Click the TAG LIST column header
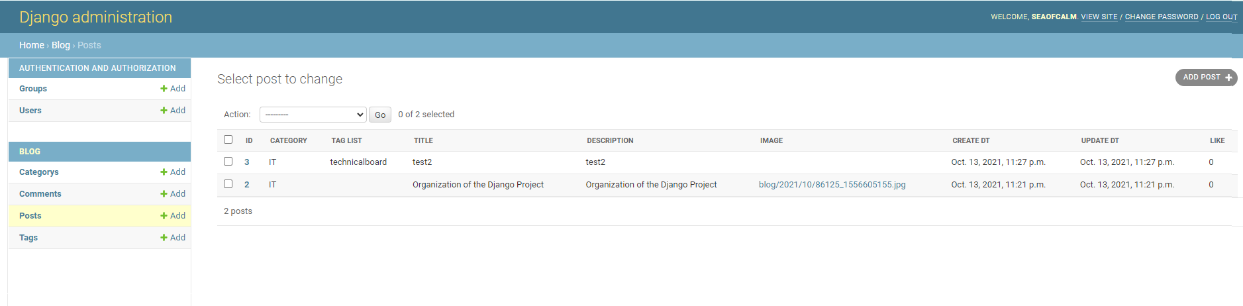The width and height of the screenshot is (1243, 306). pos(346,140)
